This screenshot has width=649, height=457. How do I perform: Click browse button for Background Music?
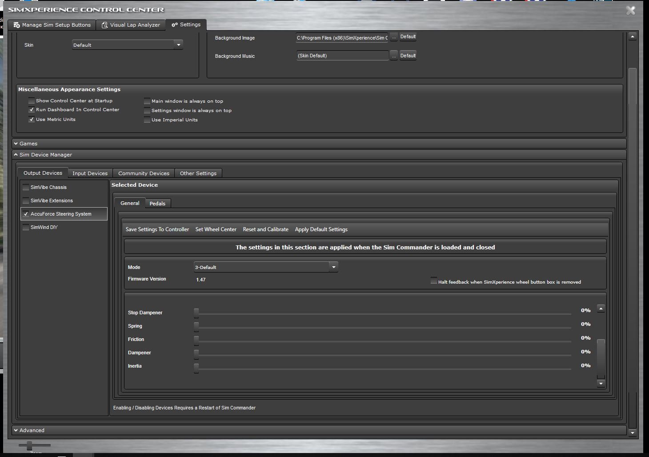394,56
